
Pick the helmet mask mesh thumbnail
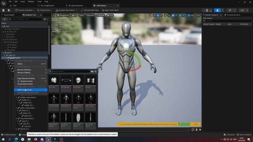pos(78,80)
